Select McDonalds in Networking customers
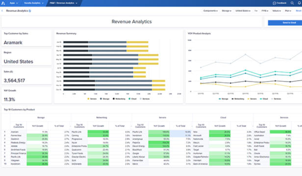This screenshot has width=302, height=176. [x=76, y=164]
